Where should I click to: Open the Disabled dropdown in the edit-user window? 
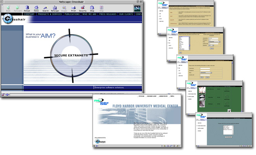click(x=211, y=45)
